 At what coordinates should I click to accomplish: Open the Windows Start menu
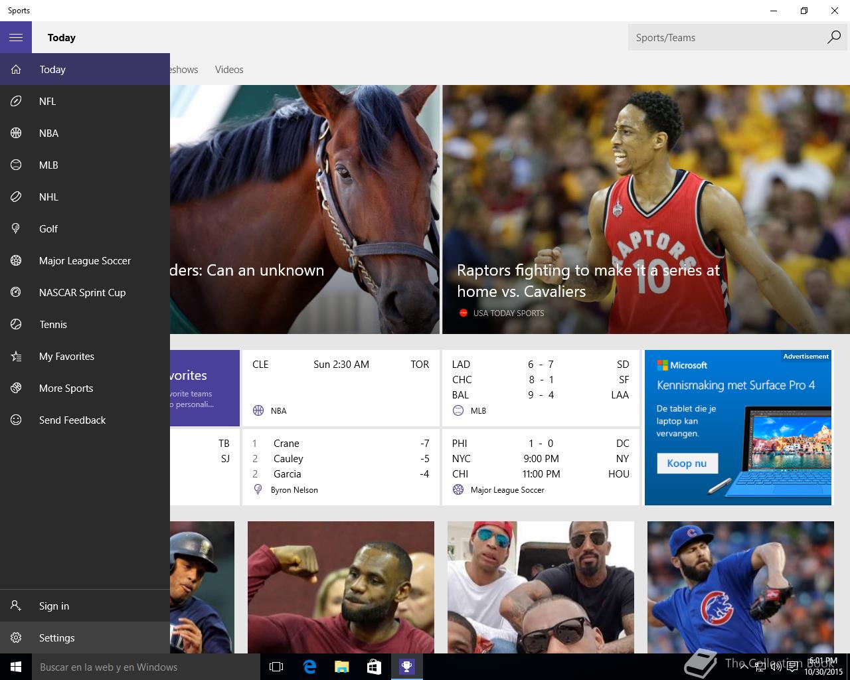(16, 667)
